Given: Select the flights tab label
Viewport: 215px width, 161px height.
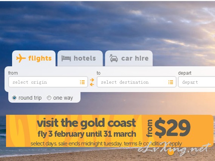Looking at the screenshot, I should click(40, 58).
